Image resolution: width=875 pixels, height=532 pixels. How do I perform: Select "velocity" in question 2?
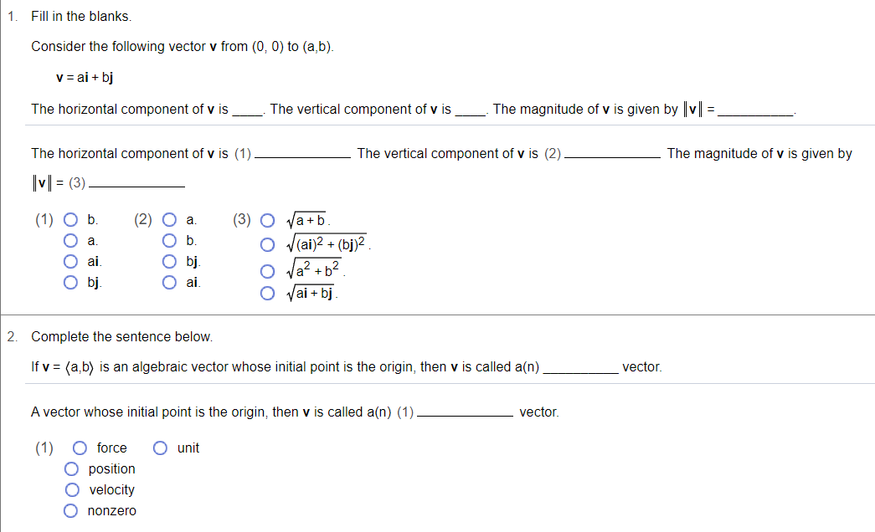coord(72,489)
